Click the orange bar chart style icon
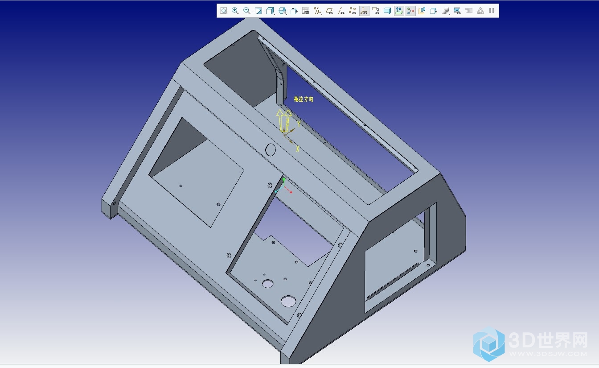The image size is (599, 368). pyautogui.click(x=422, y=11)
